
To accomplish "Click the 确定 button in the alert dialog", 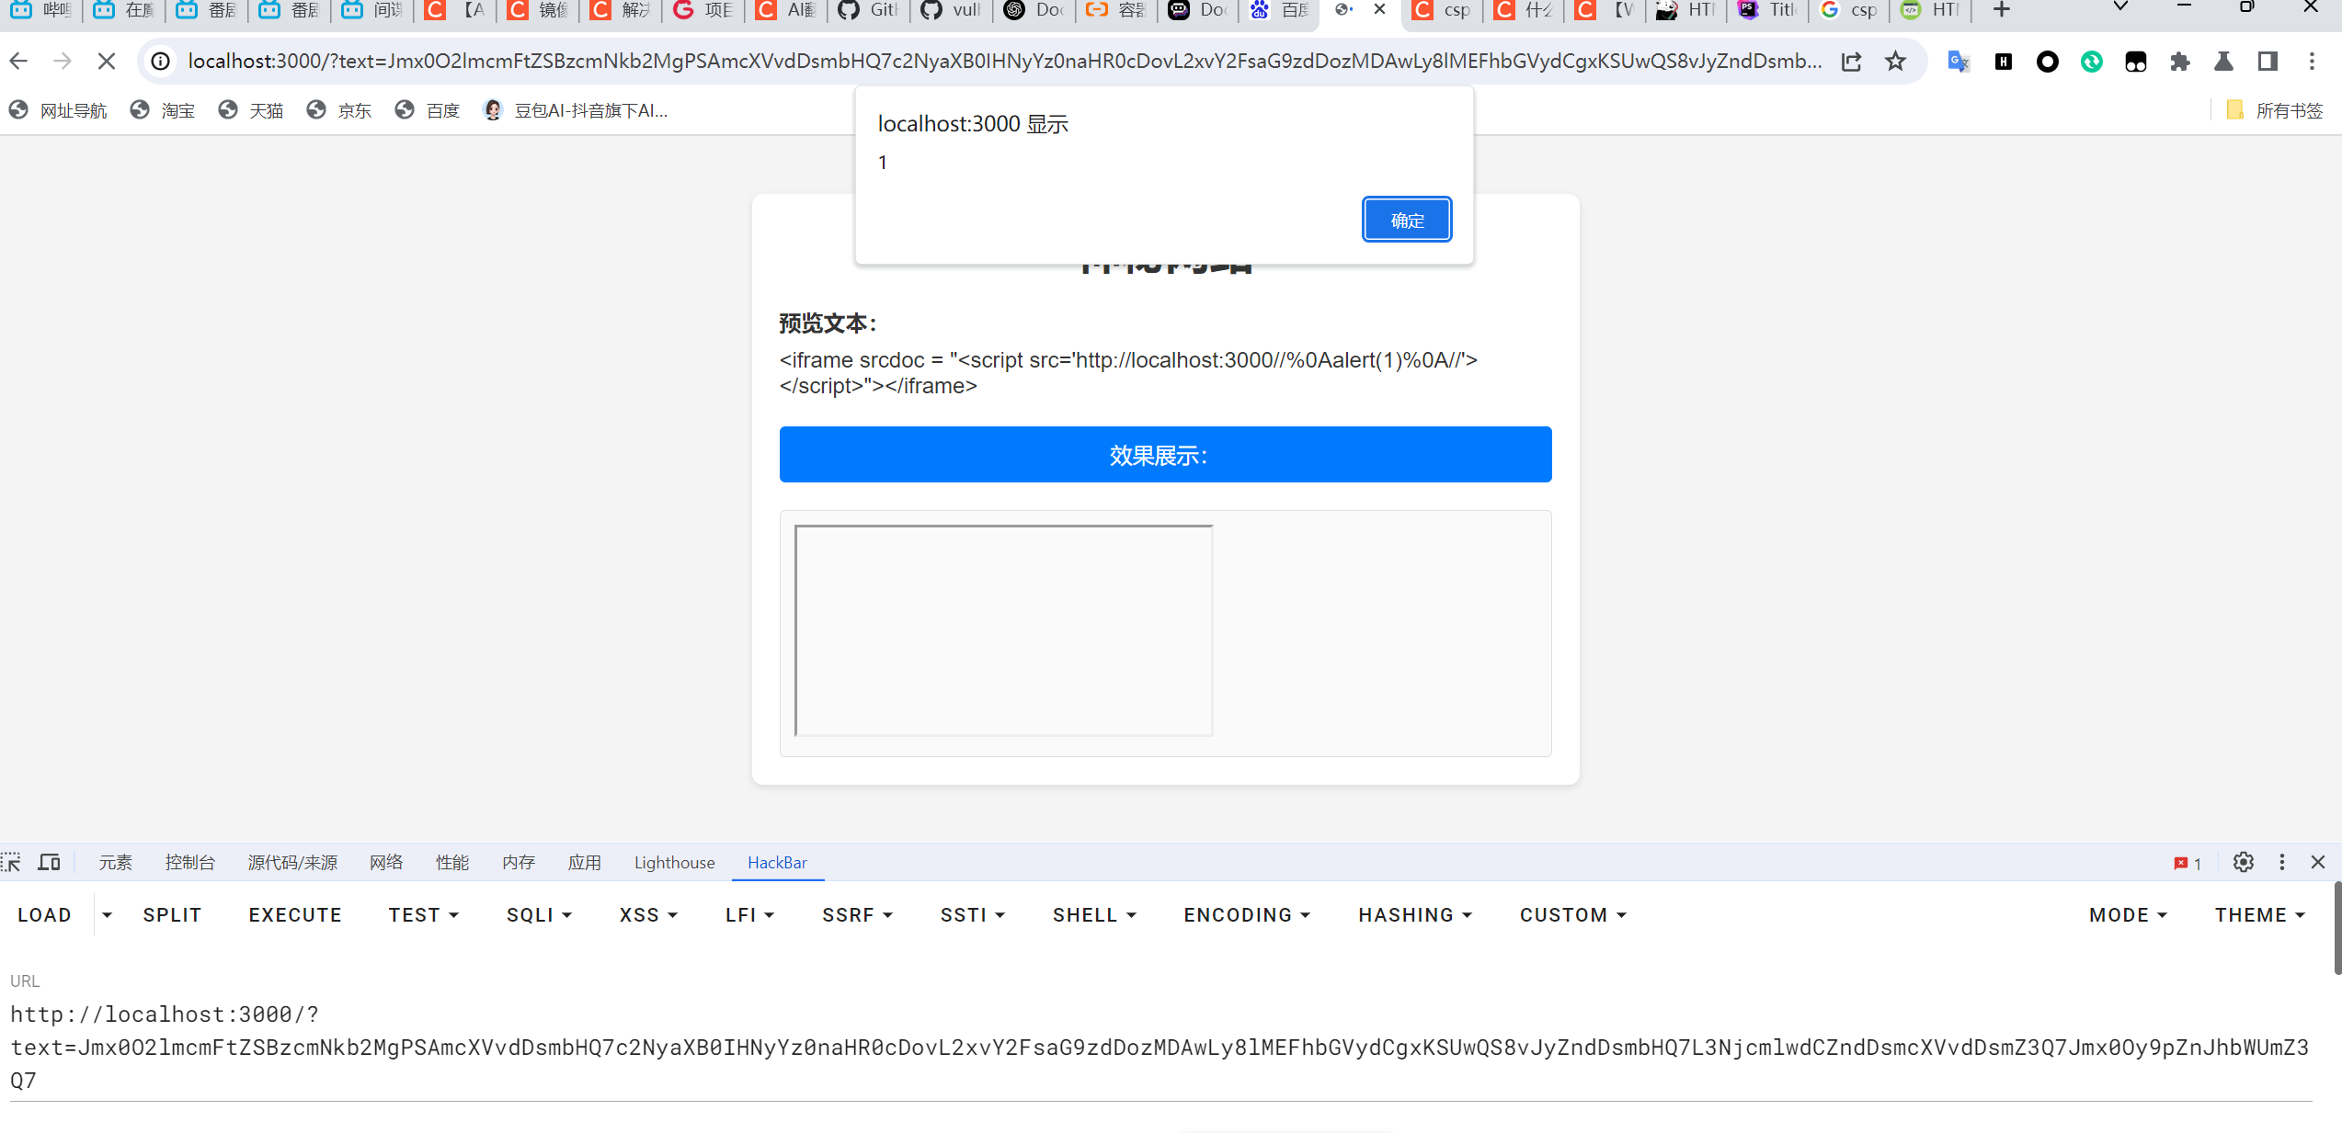I will (x=1407, y=220).
